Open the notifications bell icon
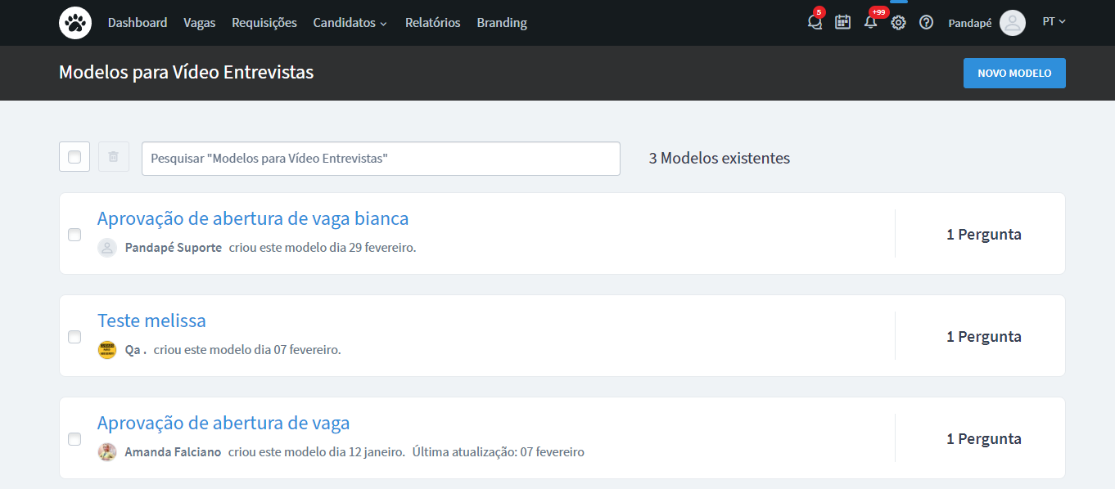Image resolution: width=1115 pixels, height=489 pixels. click(x=870, y=23)
